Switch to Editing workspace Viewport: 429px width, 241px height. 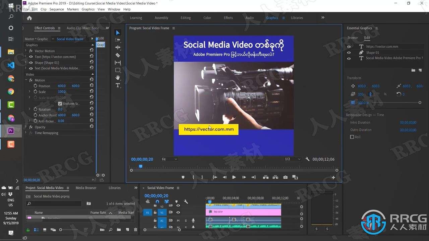186,18
